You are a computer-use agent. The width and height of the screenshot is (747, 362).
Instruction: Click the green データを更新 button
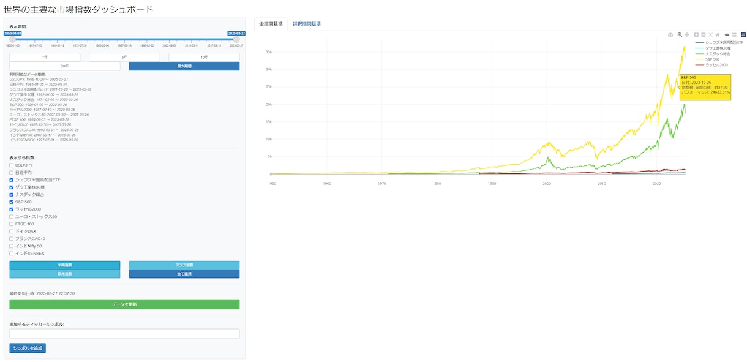click(124, 304)
